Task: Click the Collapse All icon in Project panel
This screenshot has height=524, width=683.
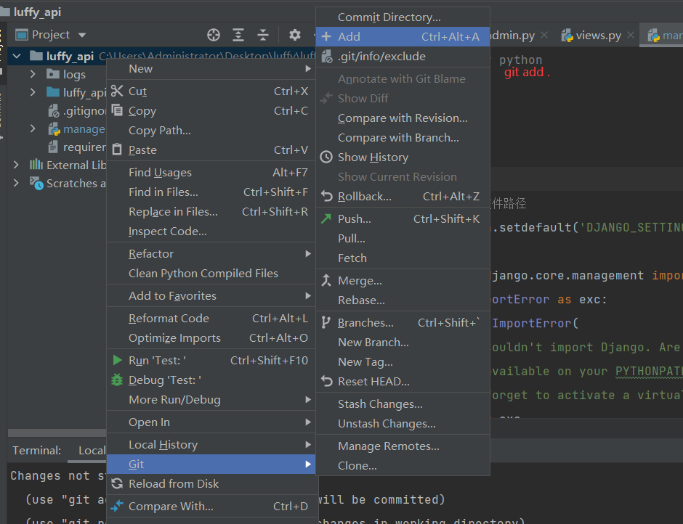Action: [263, 35]
